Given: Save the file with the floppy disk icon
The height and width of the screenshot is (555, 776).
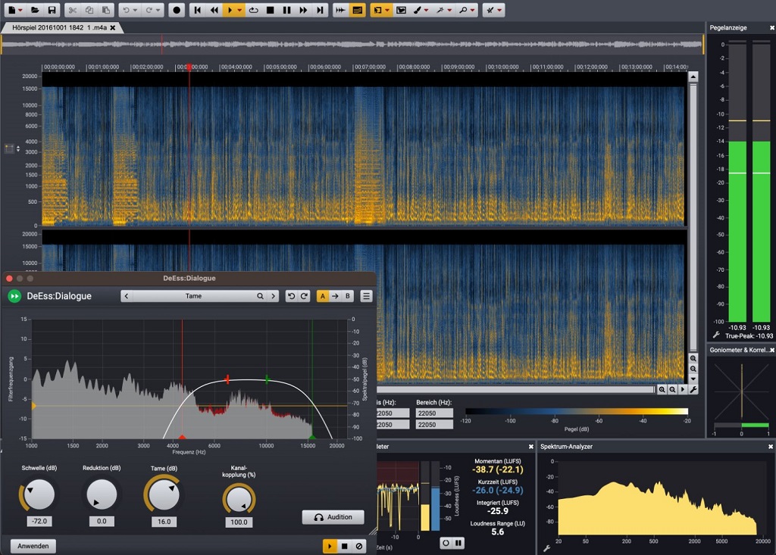Looking at the screenshot, I should point(52,10).
